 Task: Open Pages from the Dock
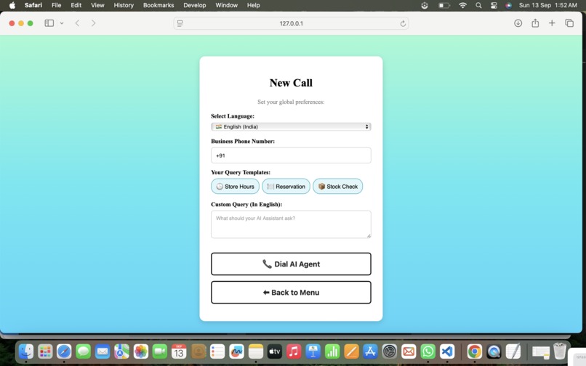[x=351, y=351]
